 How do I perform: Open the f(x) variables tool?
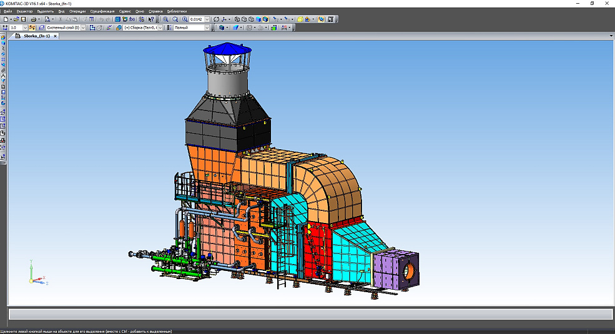(132, 19)
